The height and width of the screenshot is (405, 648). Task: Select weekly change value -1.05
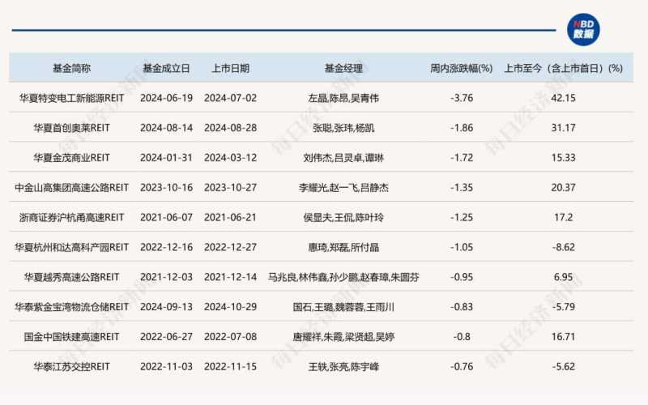[462, 247]
